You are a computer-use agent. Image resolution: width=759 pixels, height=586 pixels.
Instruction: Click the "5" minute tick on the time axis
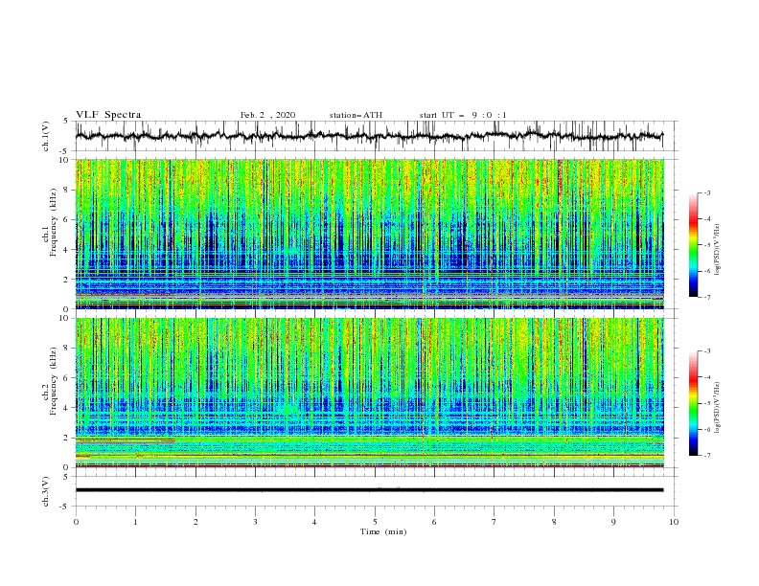pyautogui.click(x=375, y=522)
